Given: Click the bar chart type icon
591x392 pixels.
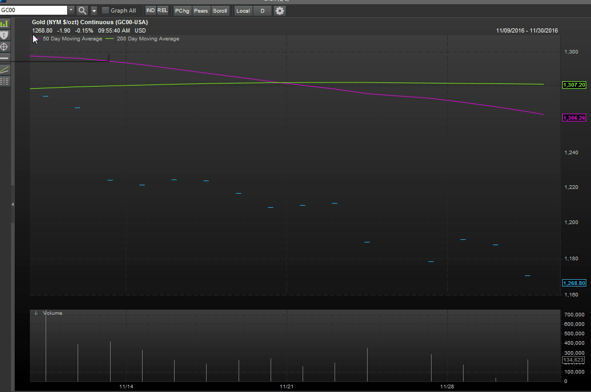Looking at the screenshot, I should 4,24.
